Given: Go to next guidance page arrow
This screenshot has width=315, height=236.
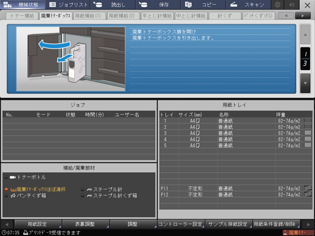Looking at the screenshot, I should [305, 83].
